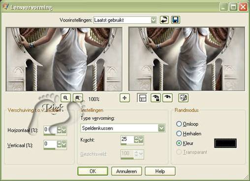Select the Omloop radio button
This screenshot has height=181, width=250.
point(179,124)
